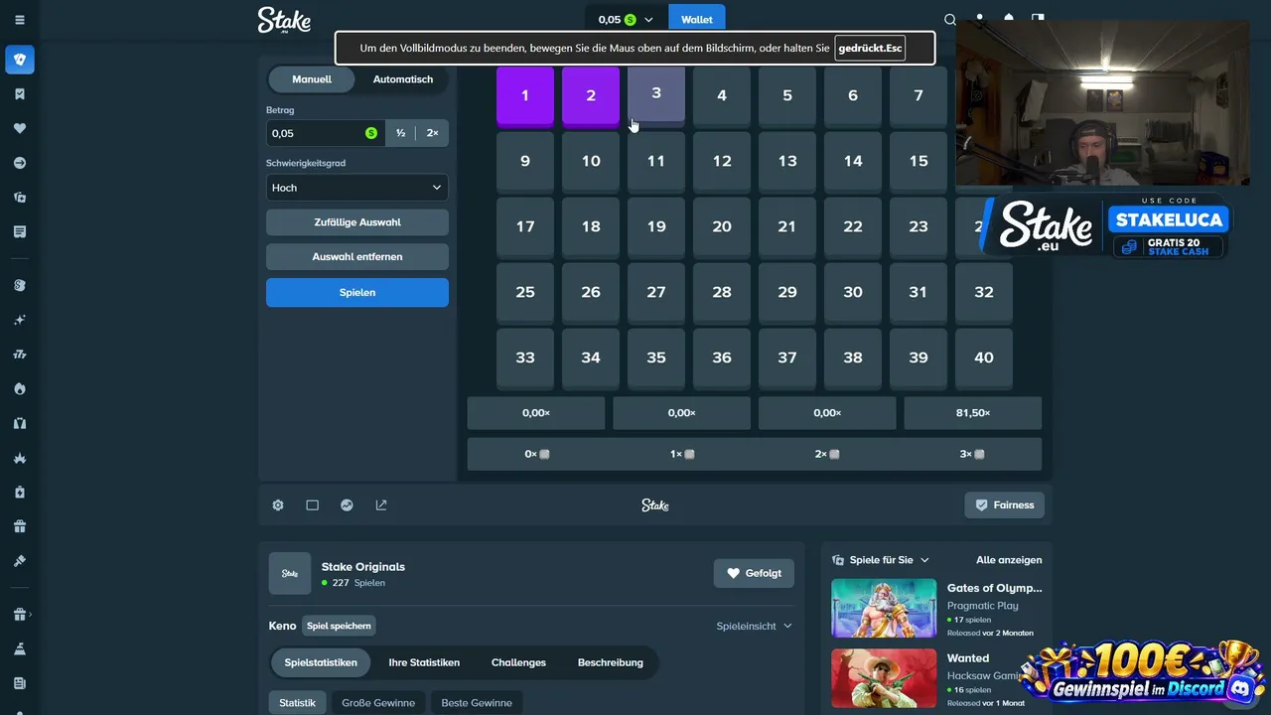
Task: Switch to Manuell betting mode
Action: [312, 79]
